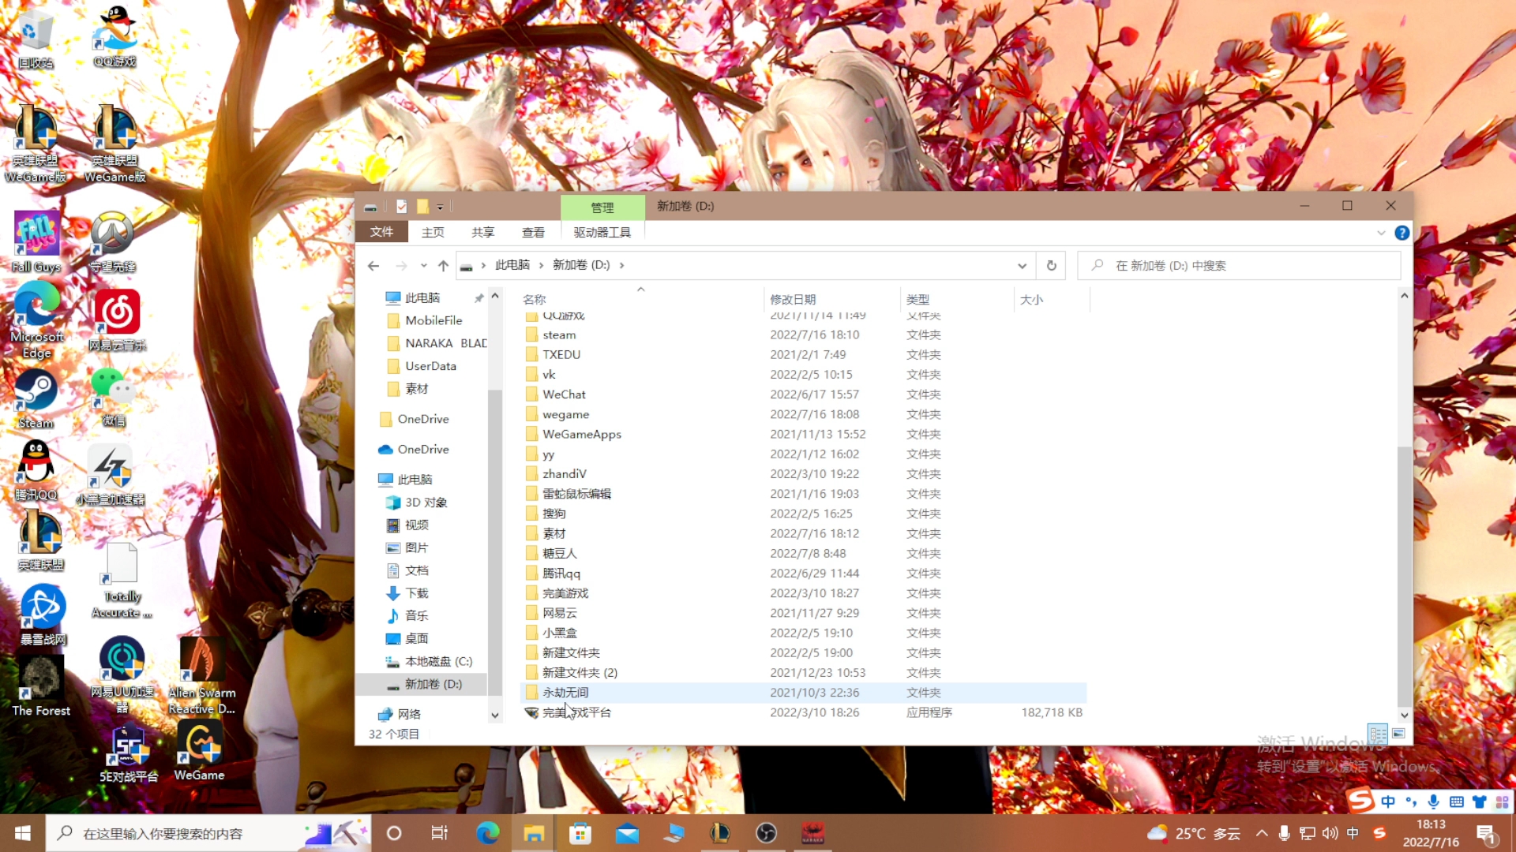The image size is (1516, 852).
Task: Sort by the 大小 column header
Action: tap(1052, 299)
